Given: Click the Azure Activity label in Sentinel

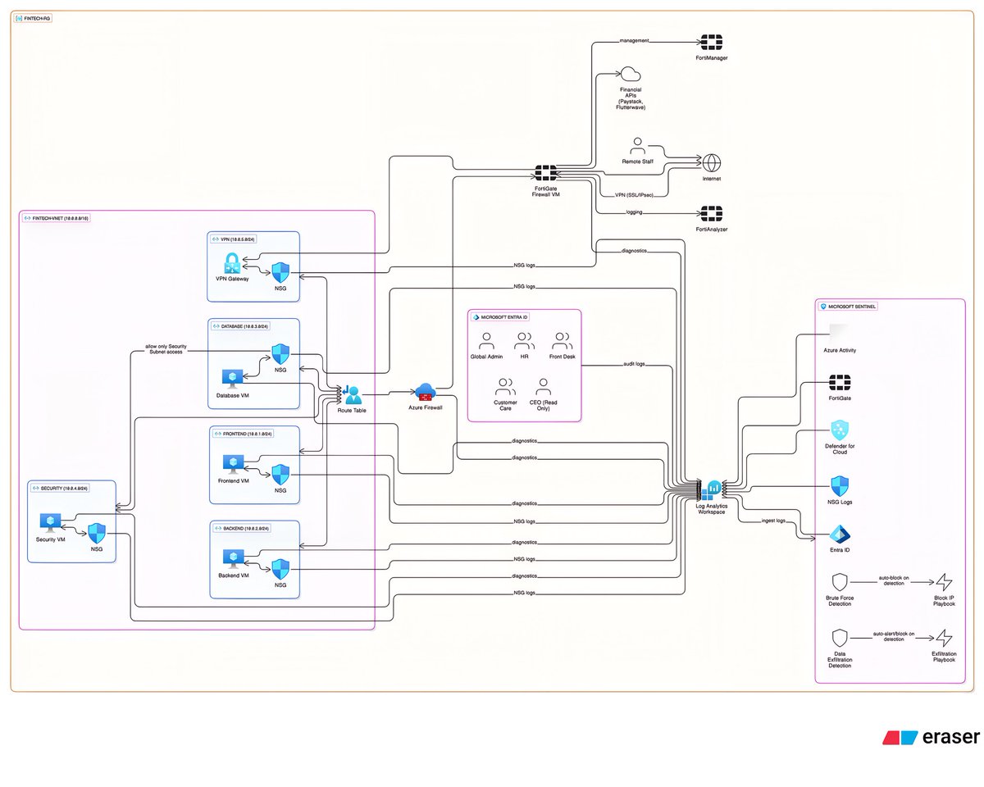Looking at the screenshot, I should point(839,349).
